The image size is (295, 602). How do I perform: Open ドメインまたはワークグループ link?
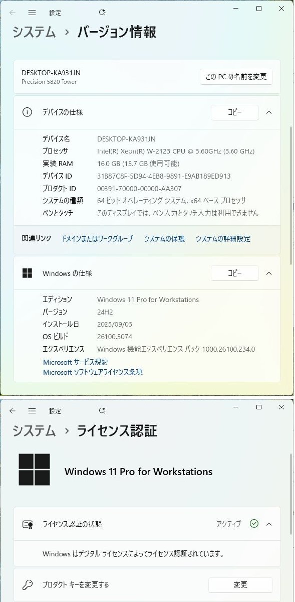(x=98, y=239)
